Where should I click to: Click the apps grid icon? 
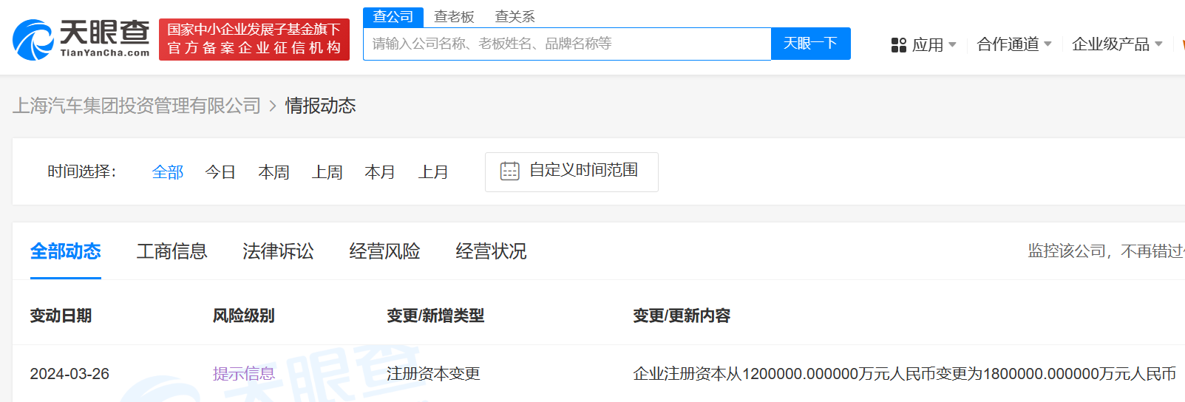[x=898, y=45]
